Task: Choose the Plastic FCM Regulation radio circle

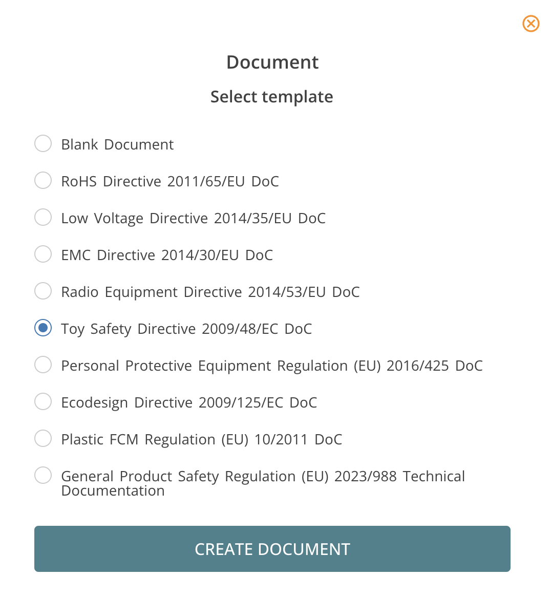Action: [43, 439]
